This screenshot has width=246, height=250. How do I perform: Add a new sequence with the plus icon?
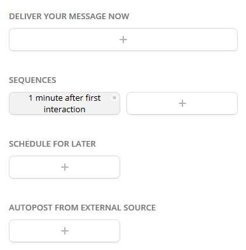[182, 103]
